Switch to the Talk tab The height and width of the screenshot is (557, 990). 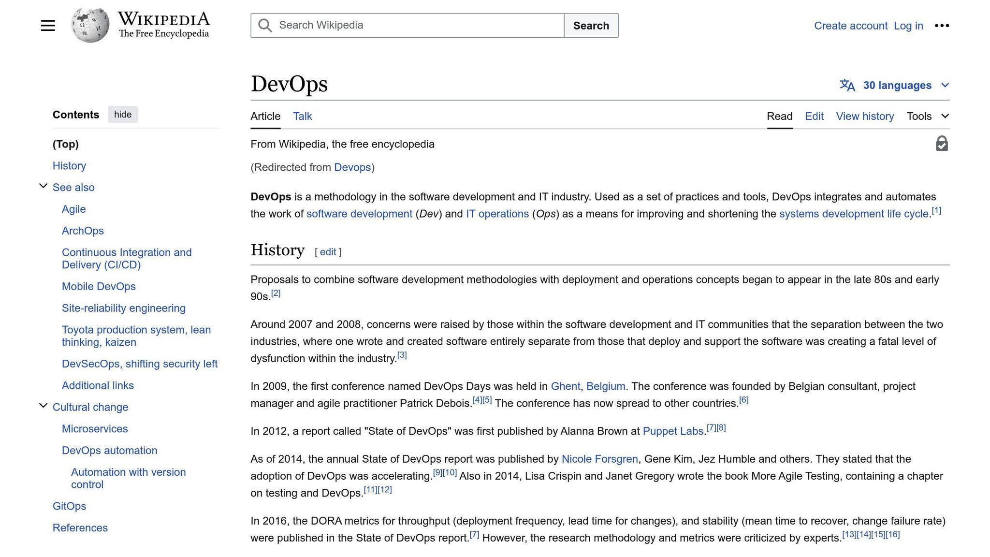point(302,116)
